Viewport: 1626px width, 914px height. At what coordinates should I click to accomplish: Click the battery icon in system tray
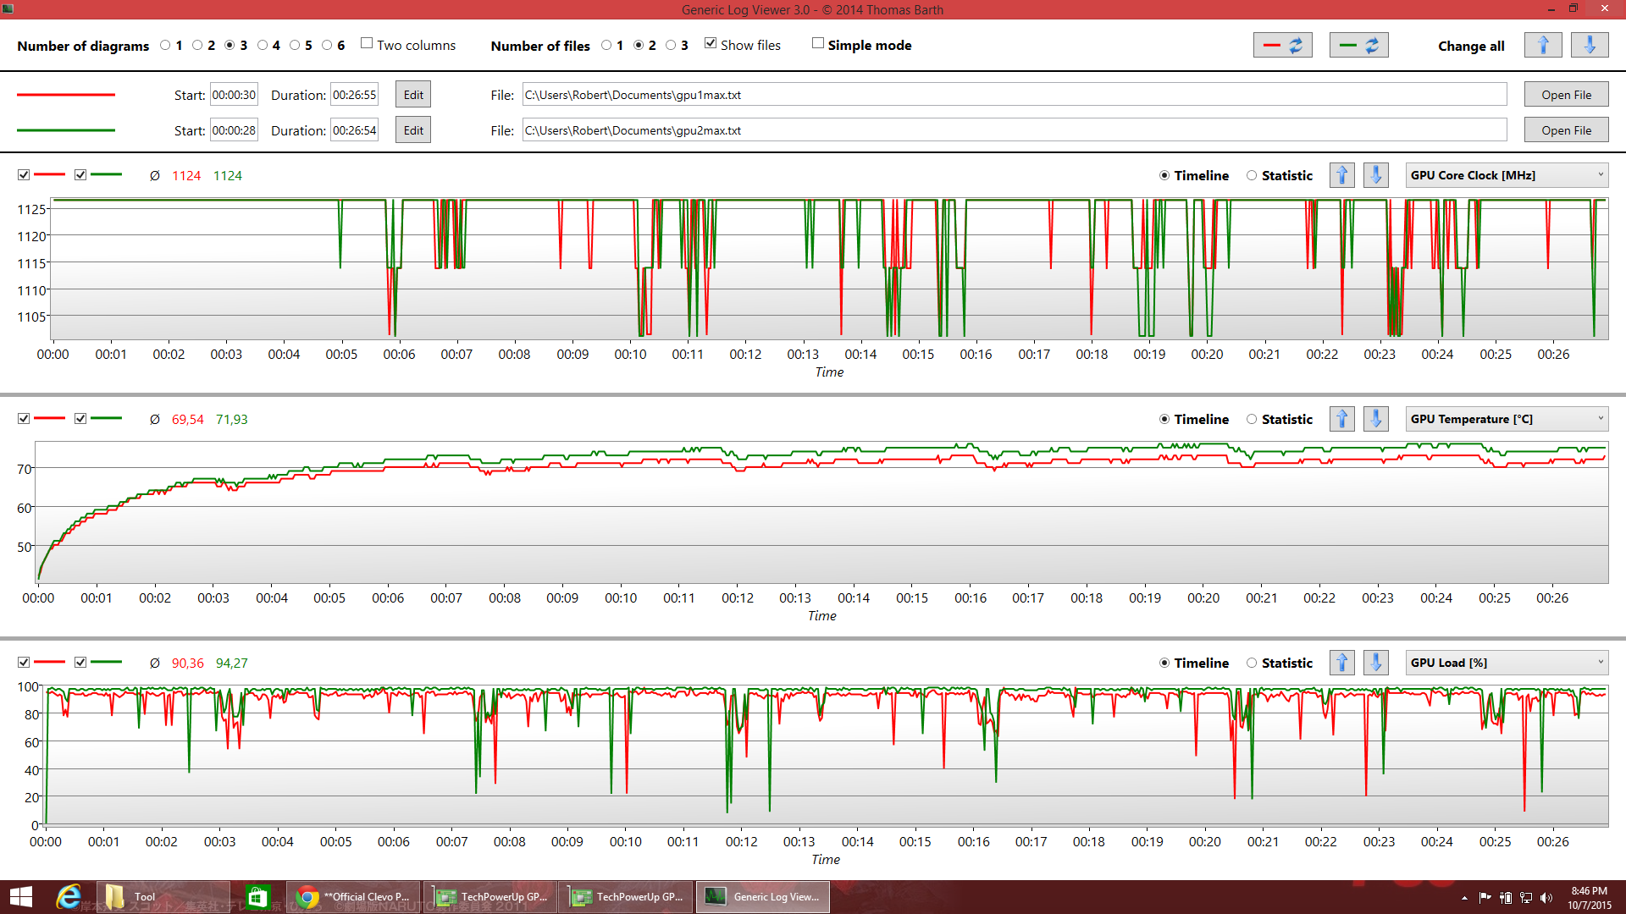click(x=1506, y=898)
